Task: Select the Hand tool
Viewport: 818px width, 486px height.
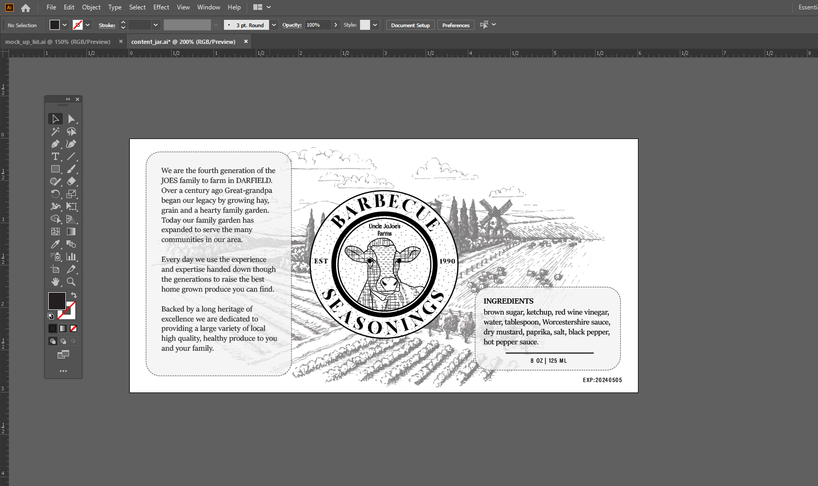Action: pyautogui.click(x=55, y=282)
